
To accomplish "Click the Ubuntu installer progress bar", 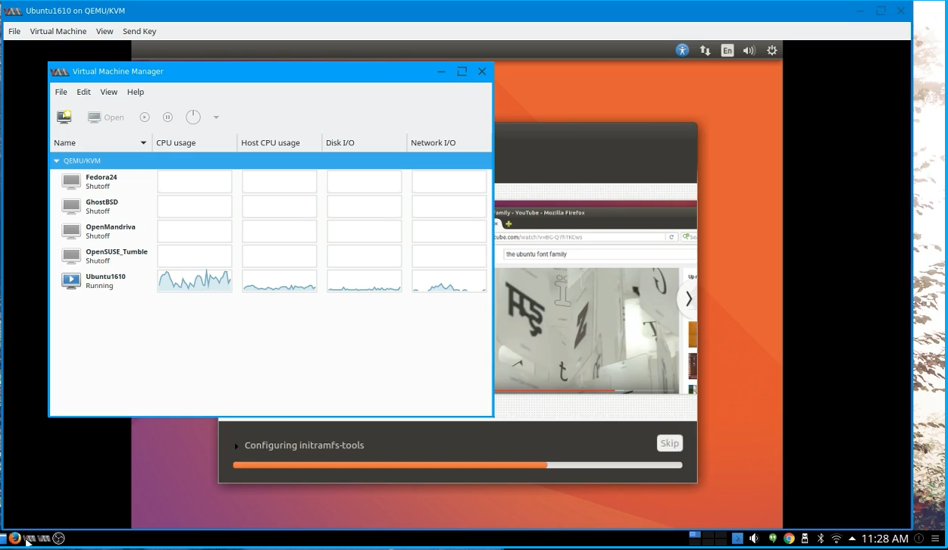I will coord(458,465).
